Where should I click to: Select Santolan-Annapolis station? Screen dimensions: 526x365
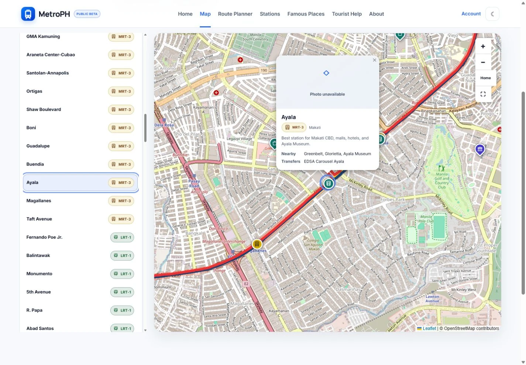point(80,73)
